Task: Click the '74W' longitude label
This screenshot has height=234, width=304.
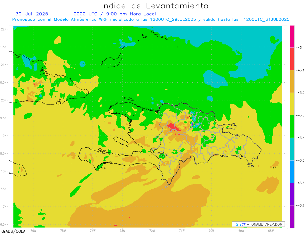Action: (x=92, y=230)
